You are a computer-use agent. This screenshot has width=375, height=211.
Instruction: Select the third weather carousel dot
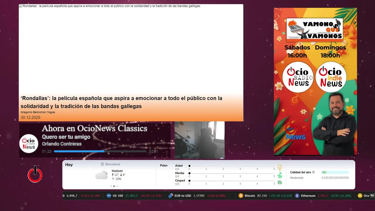pos(117,186)
